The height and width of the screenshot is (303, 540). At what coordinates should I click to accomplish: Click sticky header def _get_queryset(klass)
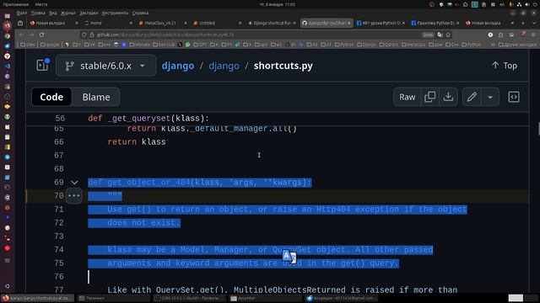point(148,119)
